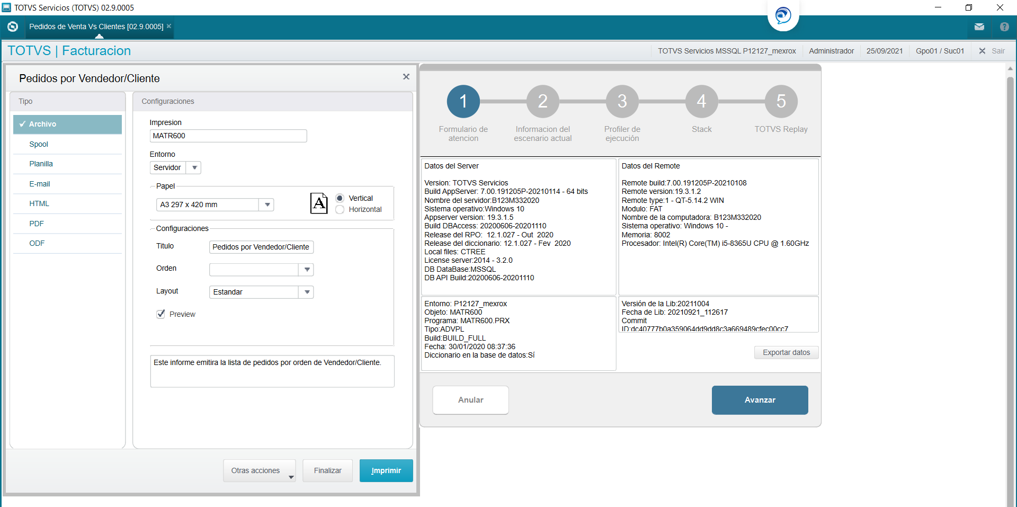
Task: Close the Pedidos de Venta Vs Clientes tab
Action: coord(169,26)
